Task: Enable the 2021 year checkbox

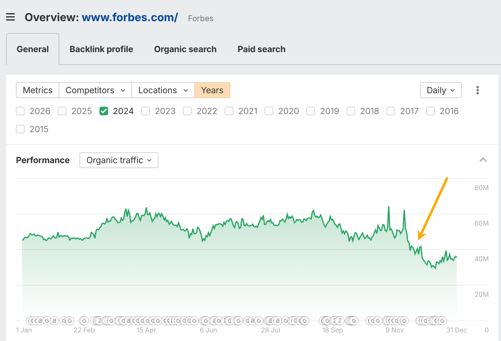Action: pos(229,111)
